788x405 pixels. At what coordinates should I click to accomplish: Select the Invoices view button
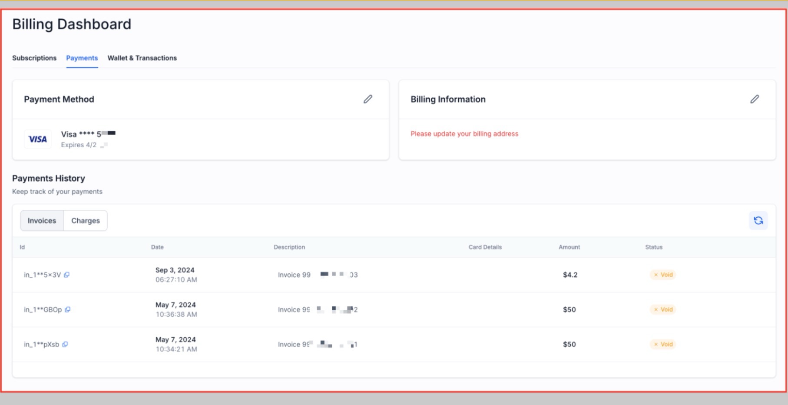pos(42,220)
